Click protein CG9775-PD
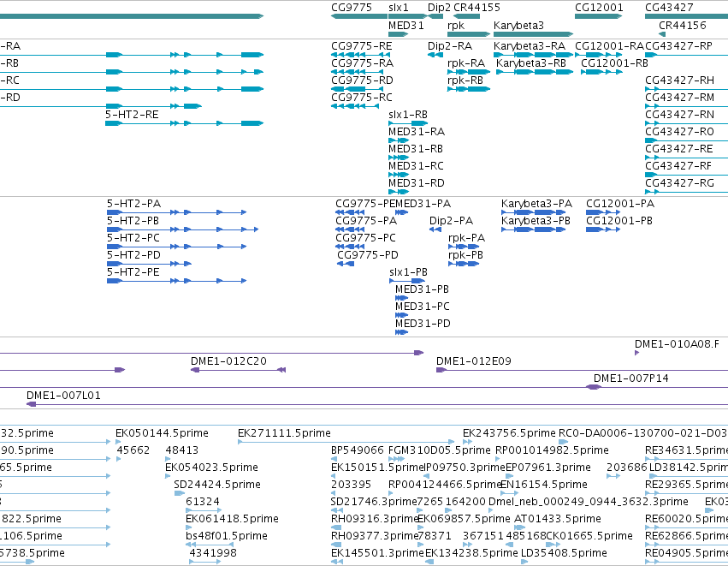 click(x=346, y=264)
